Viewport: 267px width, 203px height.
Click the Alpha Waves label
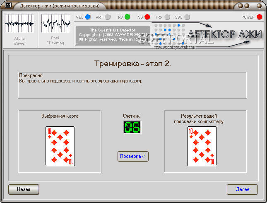point(19,41)
